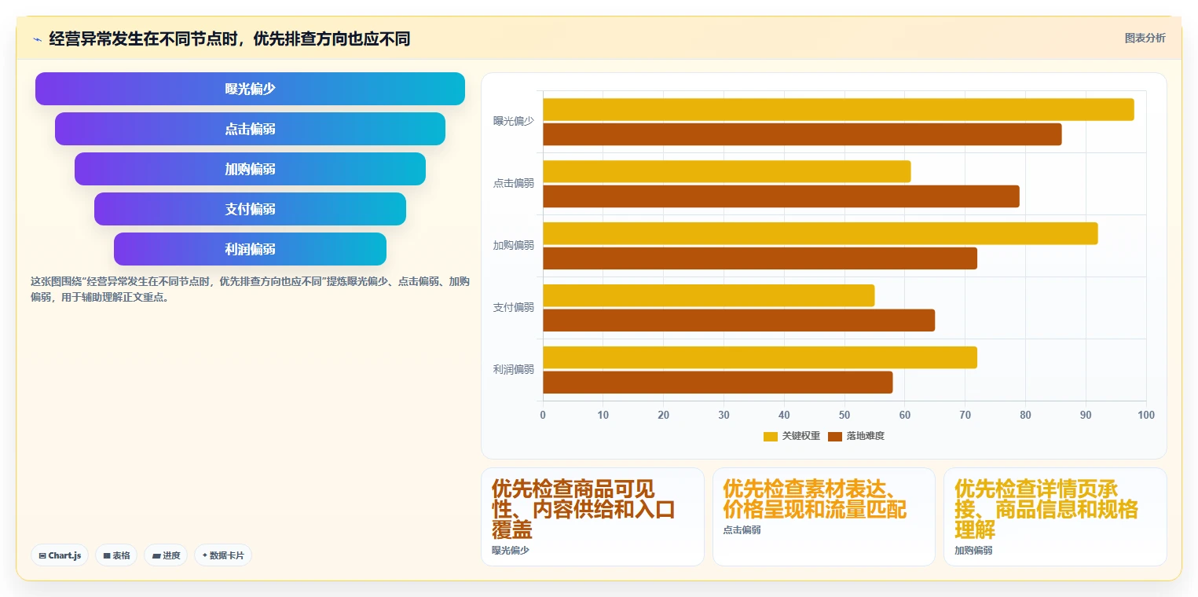Select the 支付偏弱 funnel stage
1198x597 pixels.
click(250, 209)
